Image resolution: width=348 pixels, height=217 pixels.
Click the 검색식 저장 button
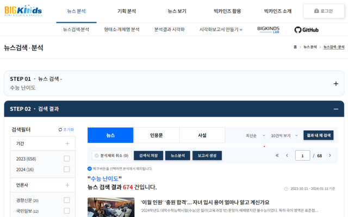point(148,156)
